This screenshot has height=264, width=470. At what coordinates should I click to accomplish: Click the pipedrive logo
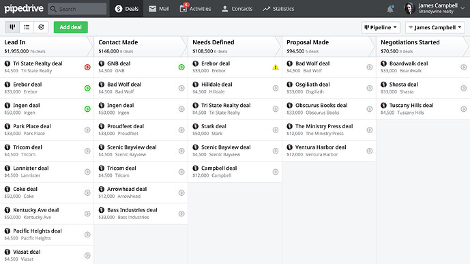[x=24, y=9]
